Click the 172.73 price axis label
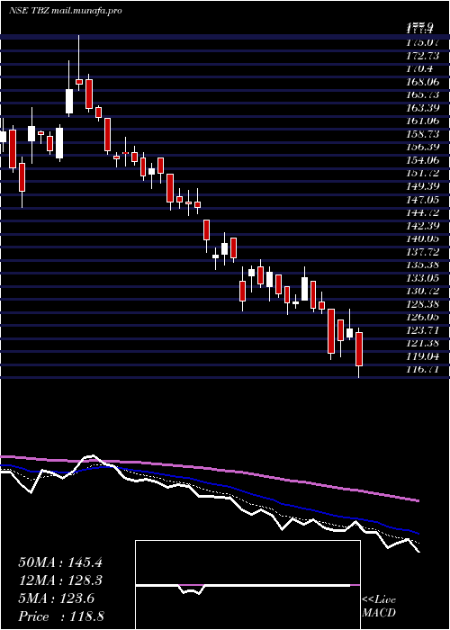450x630 pixels. click(423, 55)
